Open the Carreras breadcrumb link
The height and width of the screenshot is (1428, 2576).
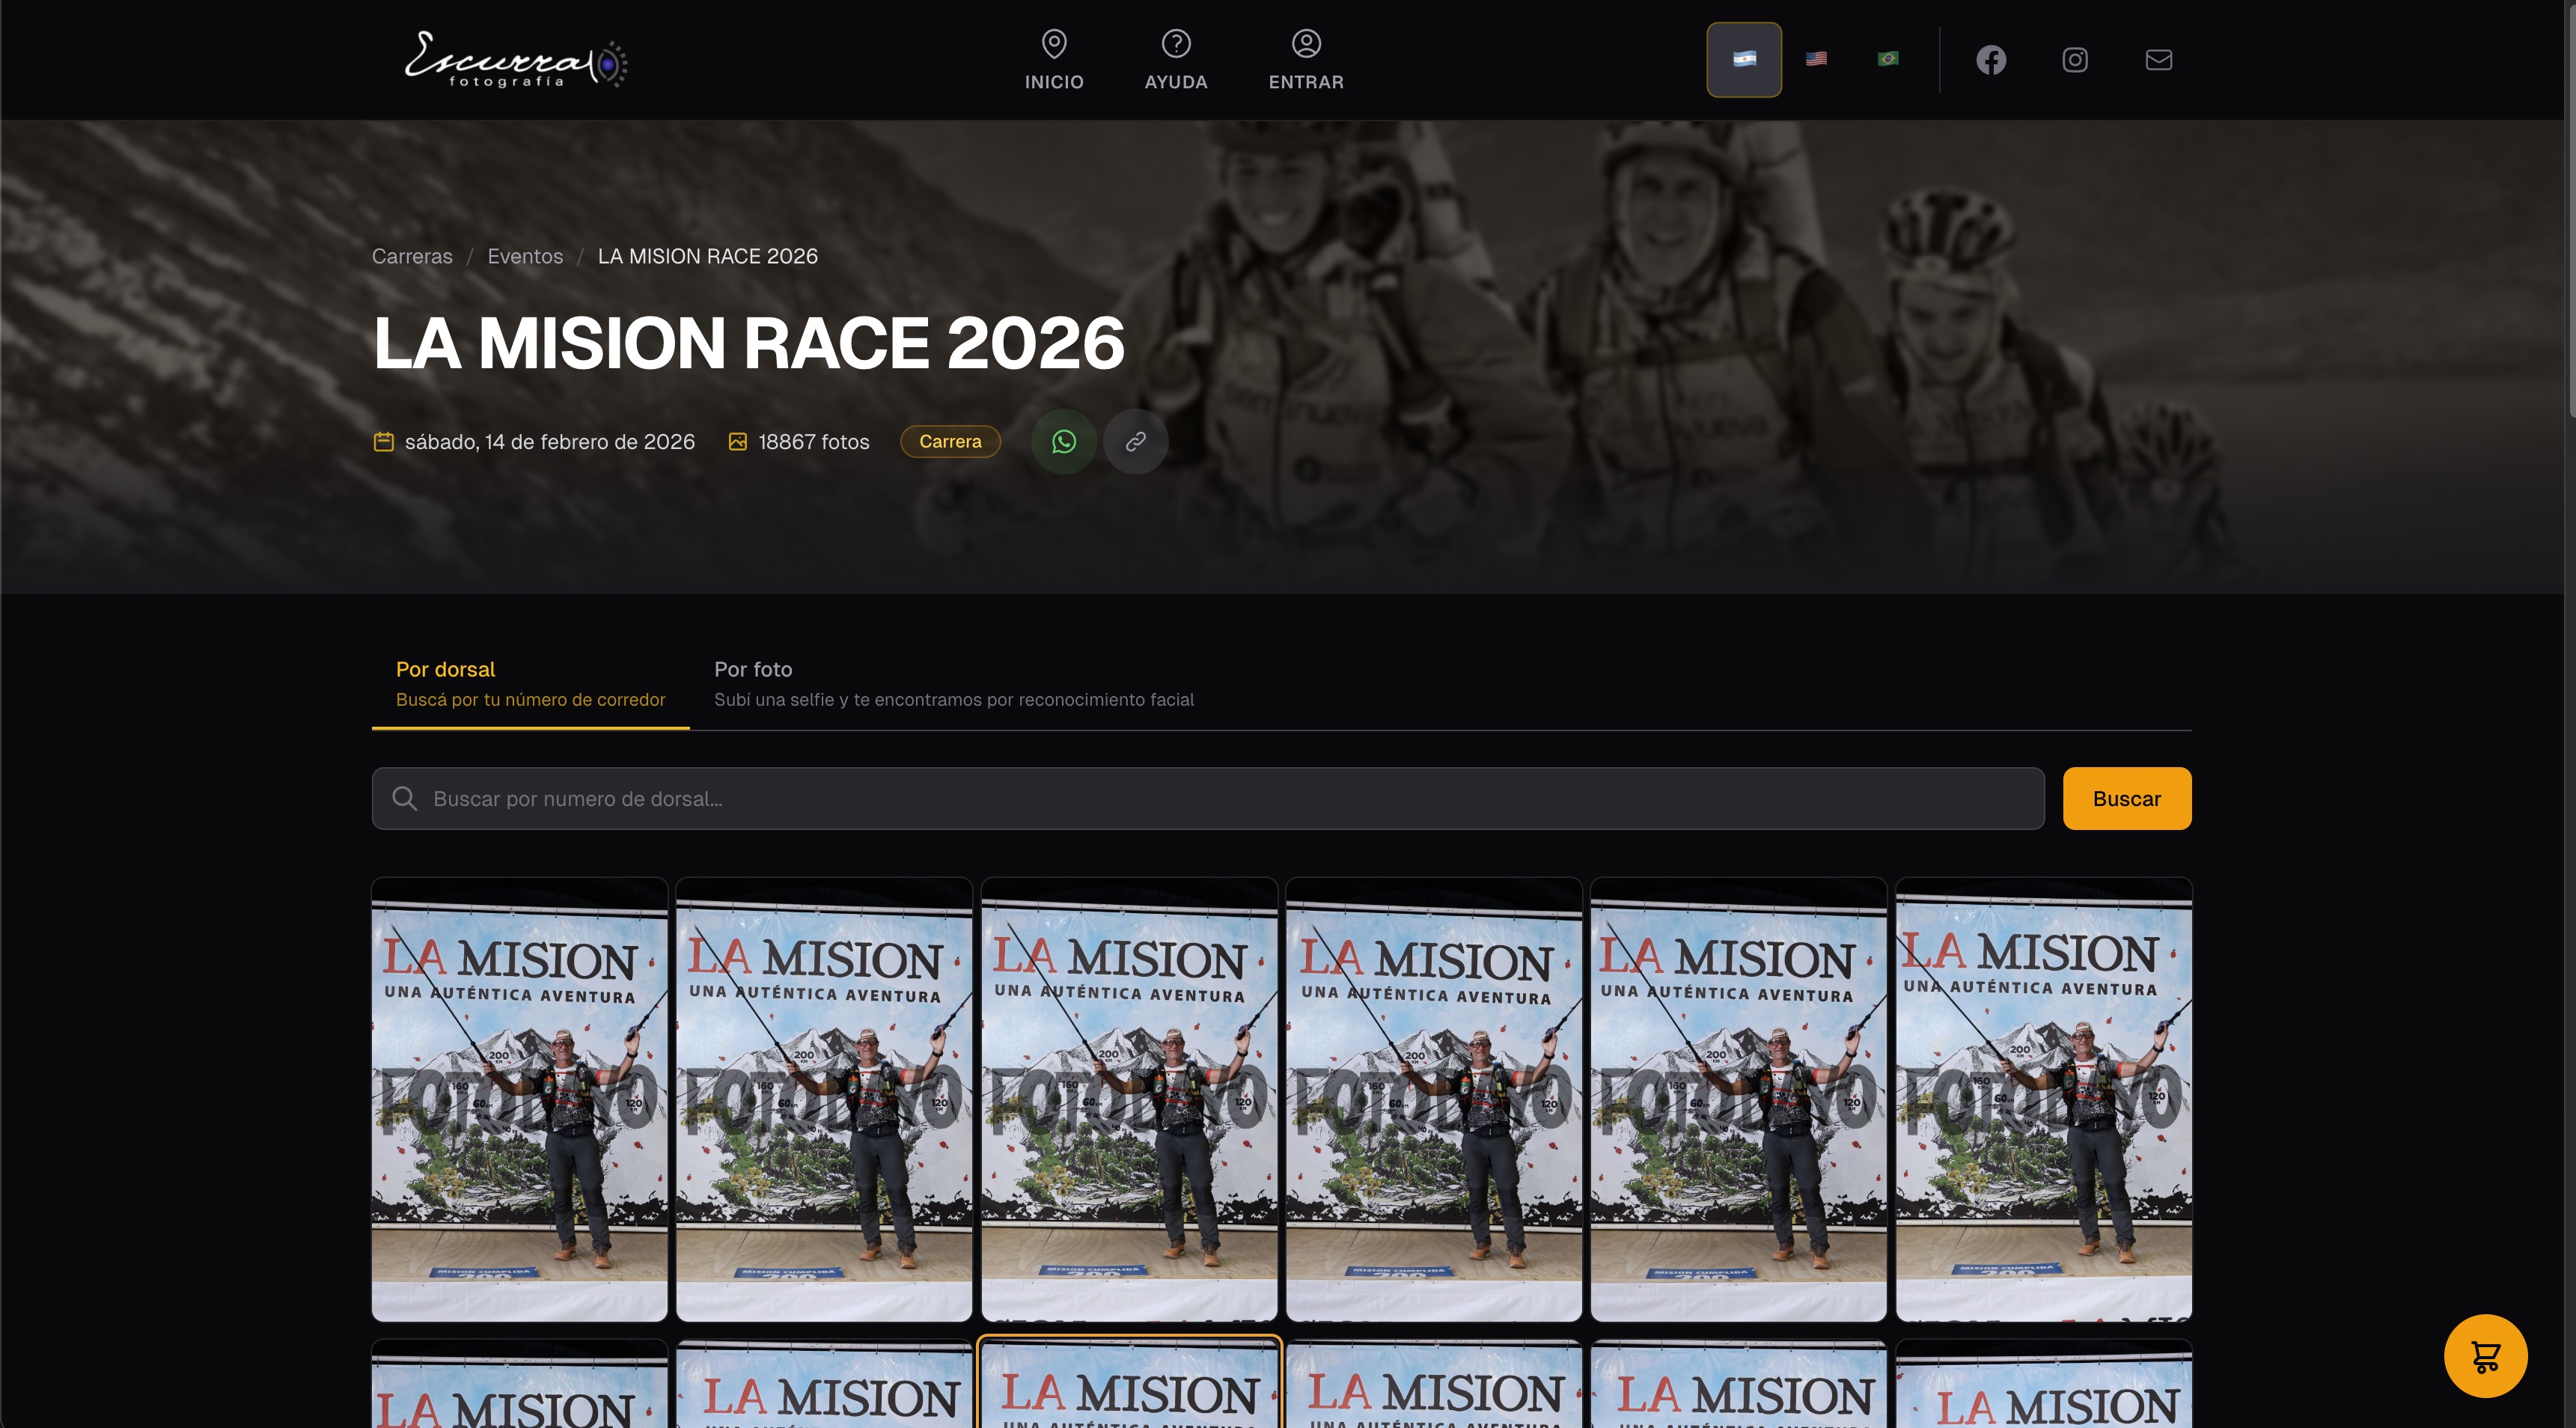click(412, 256)
